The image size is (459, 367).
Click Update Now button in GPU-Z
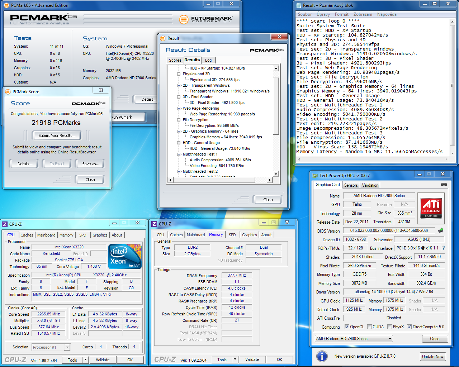point(433,357)
